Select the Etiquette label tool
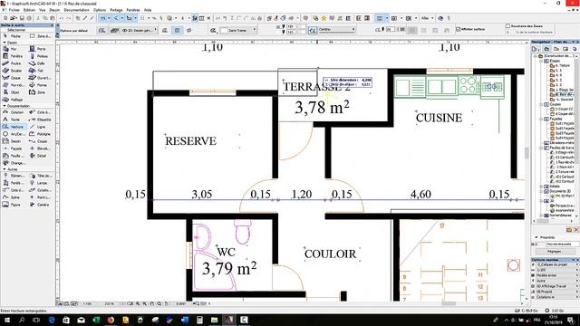The height and width of the screenshot is (326, 580). pyautogui.click(x=41, y=120)
